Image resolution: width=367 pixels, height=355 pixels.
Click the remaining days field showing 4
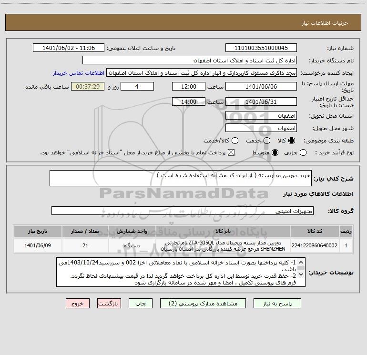pos(137,86)
